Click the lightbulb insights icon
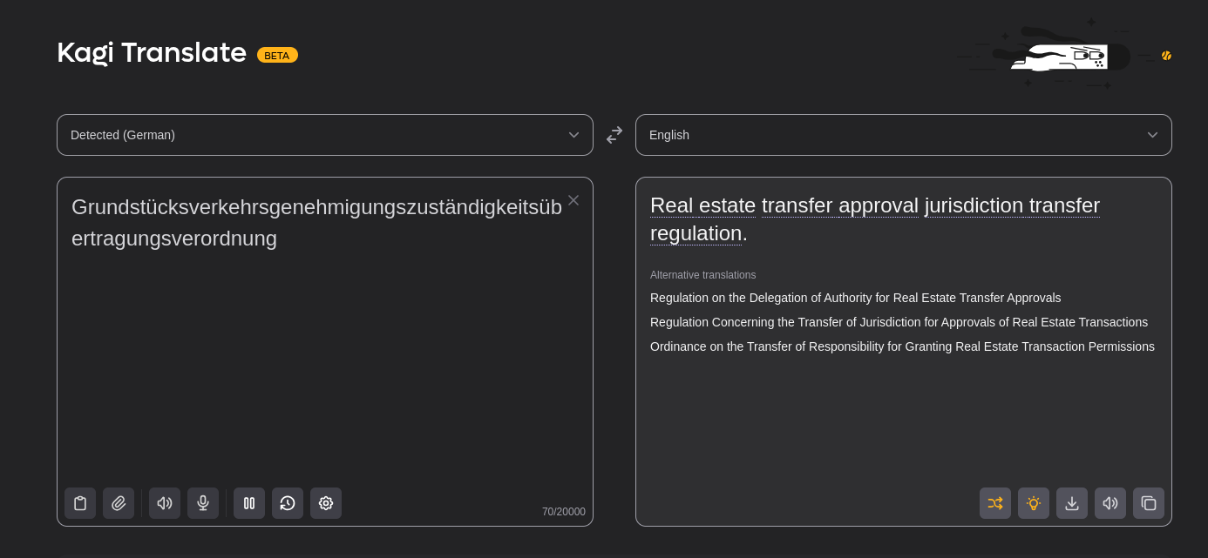The image size is (1208, 558). 1034,503
